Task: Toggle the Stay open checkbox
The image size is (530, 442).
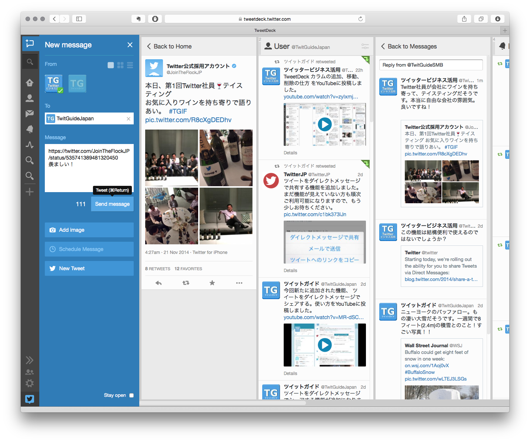Action: 131,395
